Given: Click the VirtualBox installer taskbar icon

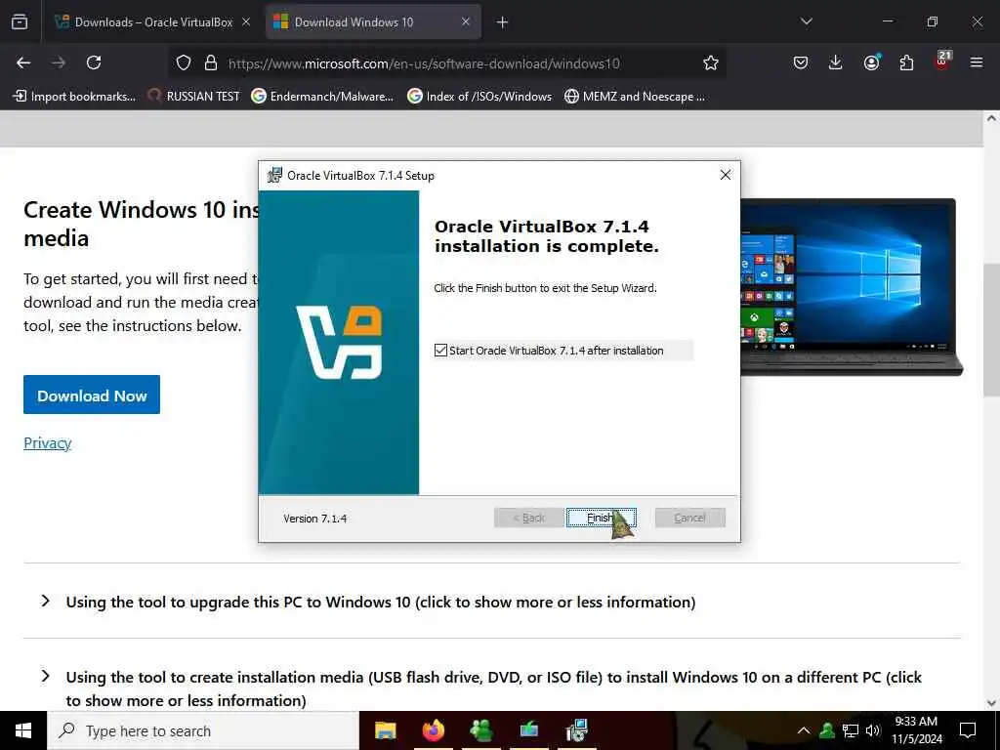Looking at the screenshot, I should point(576,730).
